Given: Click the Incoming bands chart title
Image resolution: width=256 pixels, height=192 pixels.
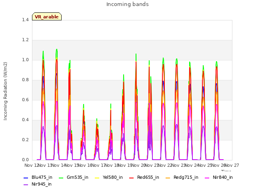Looking at the screenshot, I should 128,4.
